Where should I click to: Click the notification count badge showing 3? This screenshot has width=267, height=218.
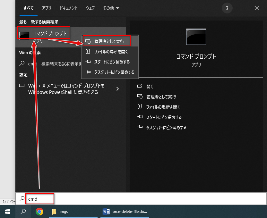pyautogui.click(x=227, y=8)
